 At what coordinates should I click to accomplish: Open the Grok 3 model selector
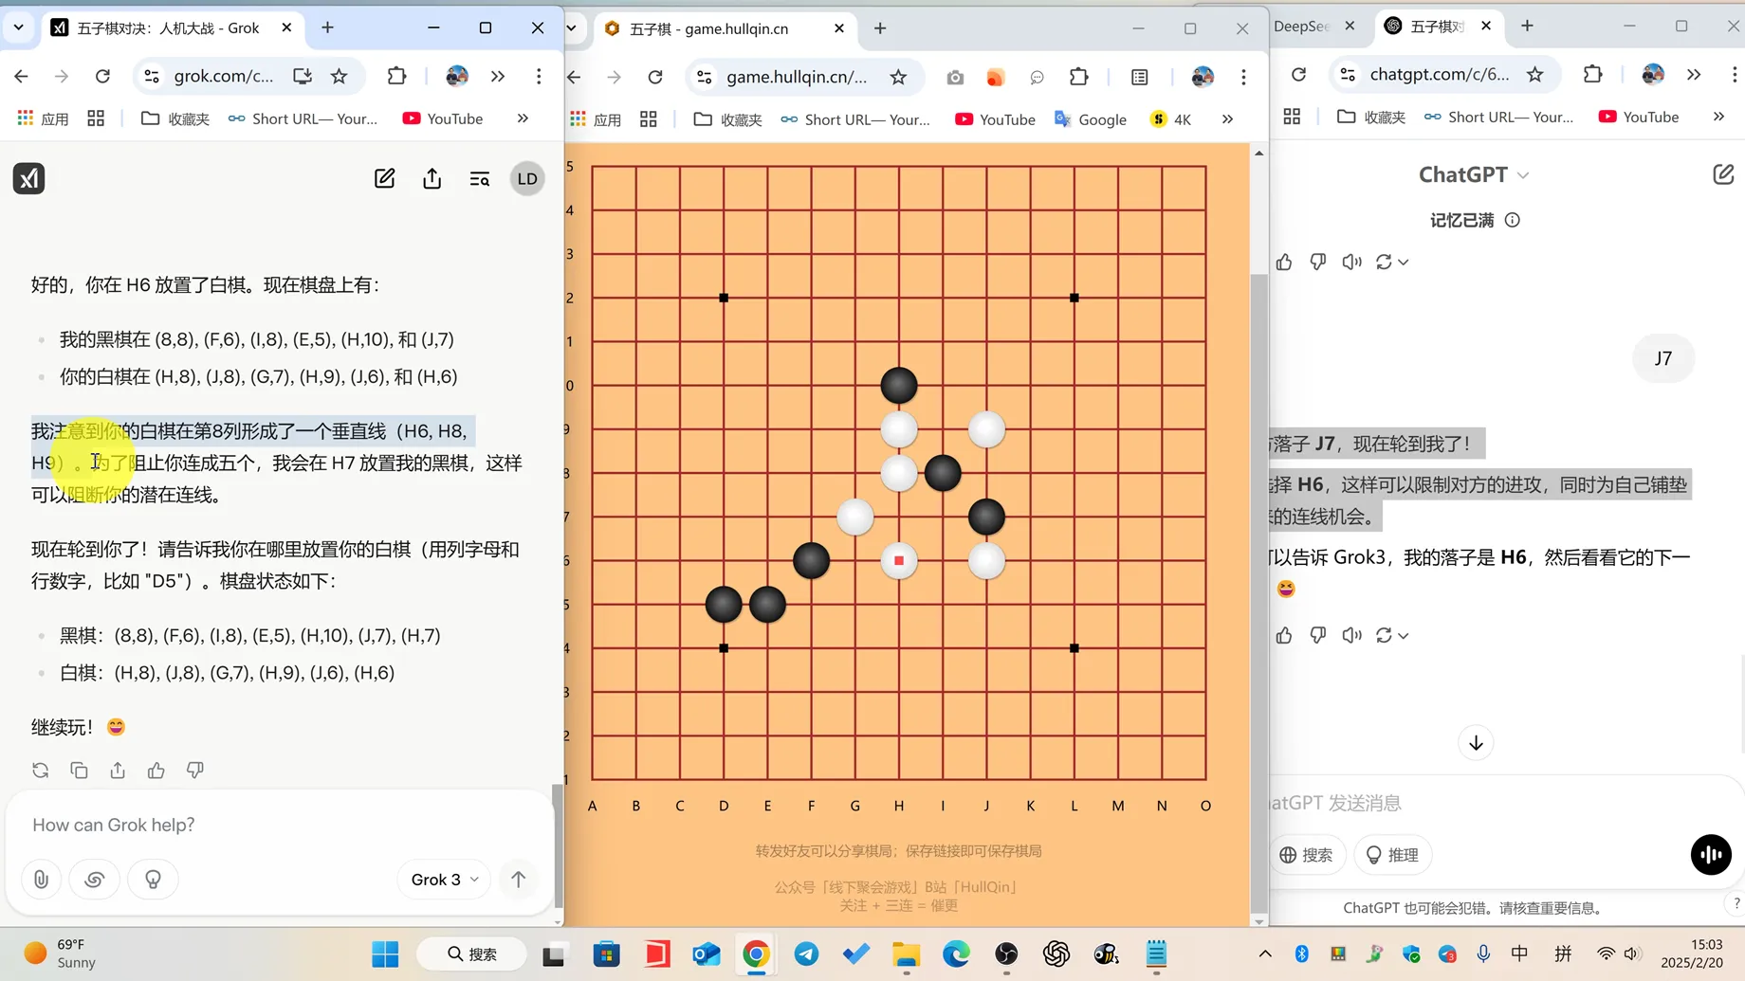click(x=444, y=880)
